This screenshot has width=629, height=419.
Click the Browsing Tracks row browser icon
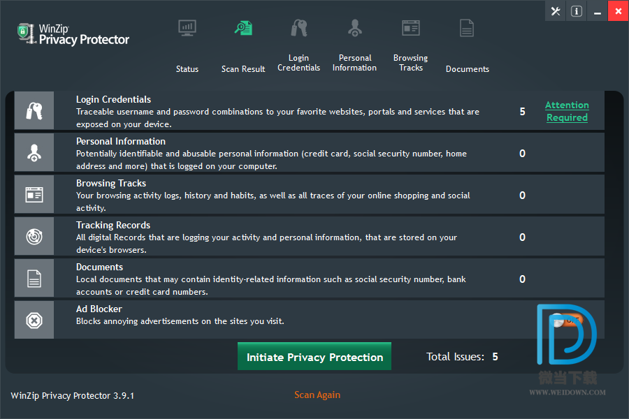(34, 194)
